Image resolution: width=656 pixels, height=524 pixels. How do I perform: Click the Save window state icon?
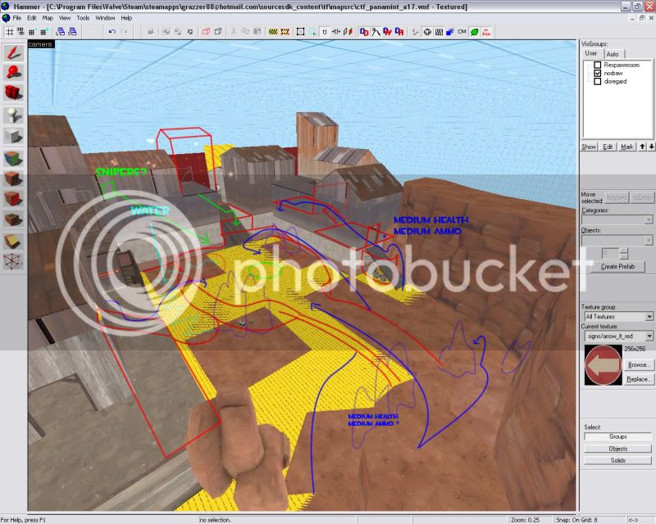tap(72, 32)
